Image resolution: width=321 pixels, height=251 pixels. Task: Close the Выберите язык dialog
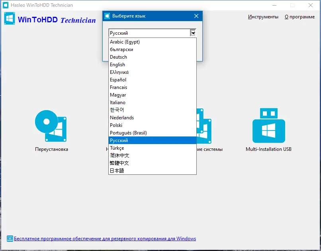(x=196, y=16)
